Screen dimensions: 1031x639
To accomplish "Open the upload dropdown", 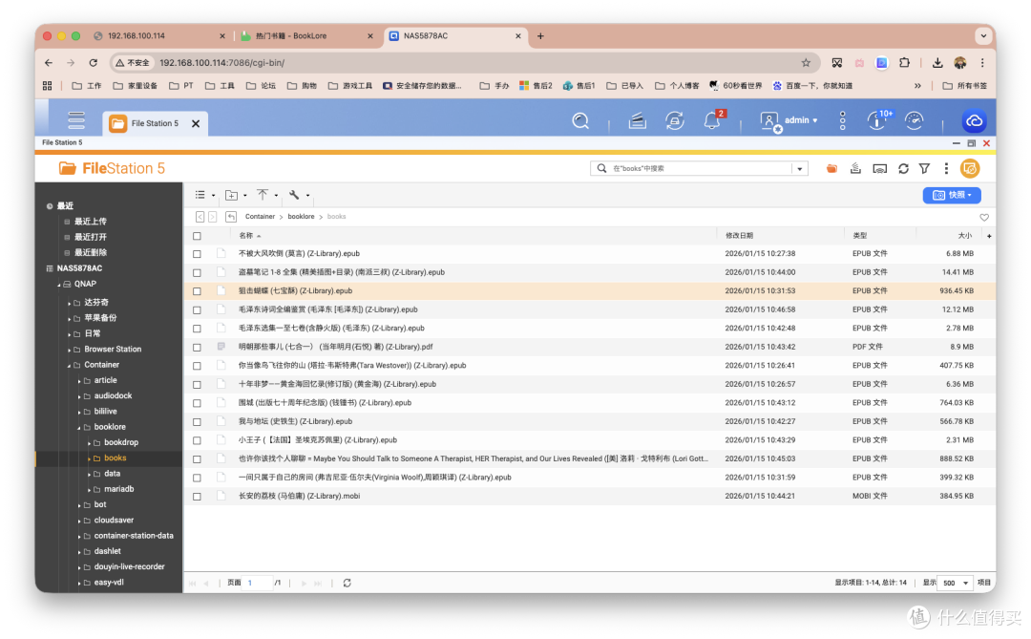I will coord(267,195).
